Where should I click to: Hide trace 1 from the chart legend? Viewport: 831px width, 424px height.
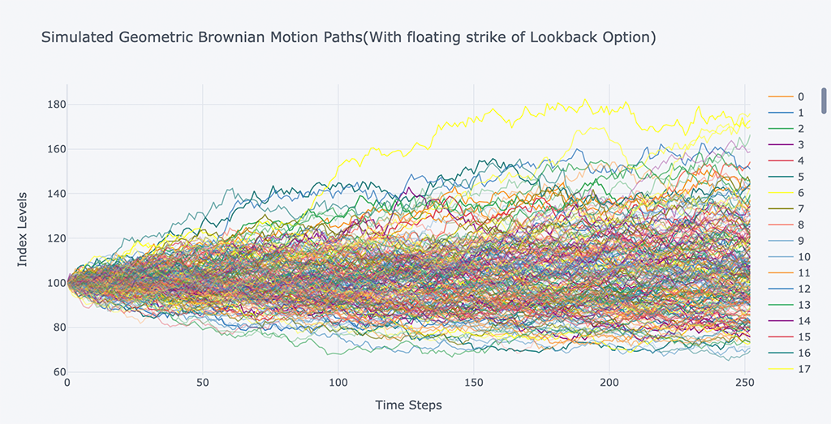(x=800, y=113)
